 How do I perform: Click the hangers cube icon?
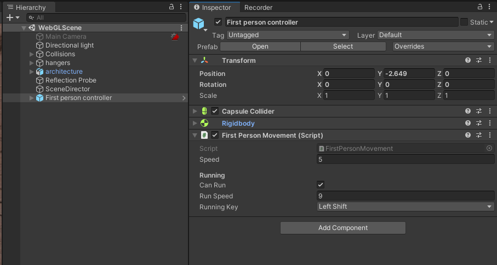click(39, 63)
